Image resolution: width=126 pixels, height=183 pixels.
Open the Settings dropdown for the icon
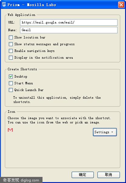[x=105, y=132]
